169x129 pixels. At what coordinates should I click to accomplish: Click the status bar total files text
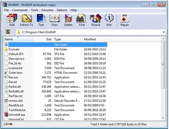point(118,124)
